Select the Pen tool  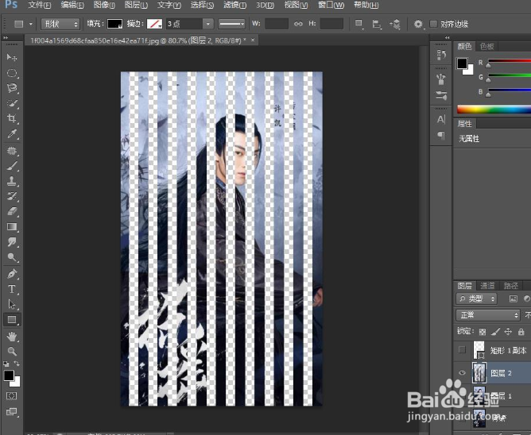coord(11,274)
